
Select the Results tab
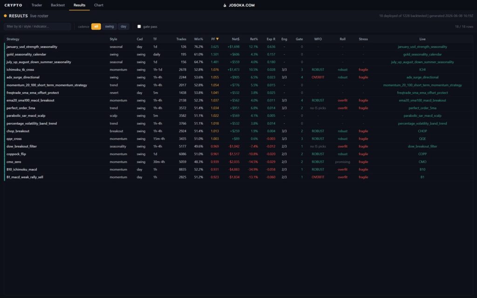pos(79,5)
